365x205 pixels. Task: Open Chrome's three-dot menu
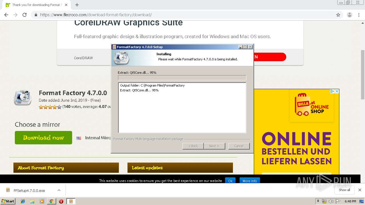click(359, 15)
